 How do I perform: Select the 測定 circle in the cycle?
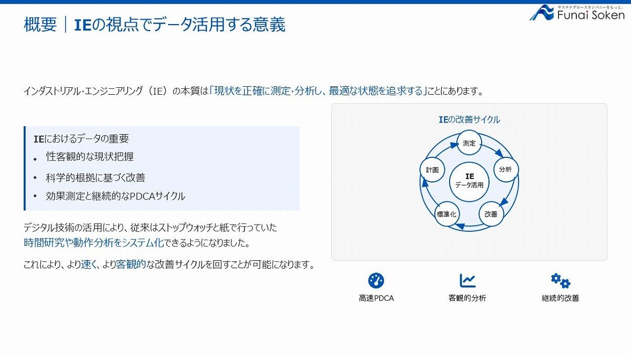coord(469,143)
